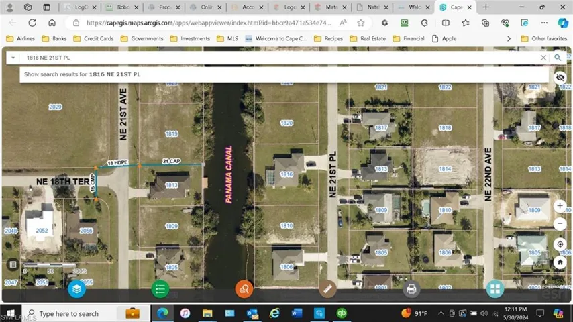Screen dimensions: 573x322
Task: Zoom out on the map
Action: point(560,223)
